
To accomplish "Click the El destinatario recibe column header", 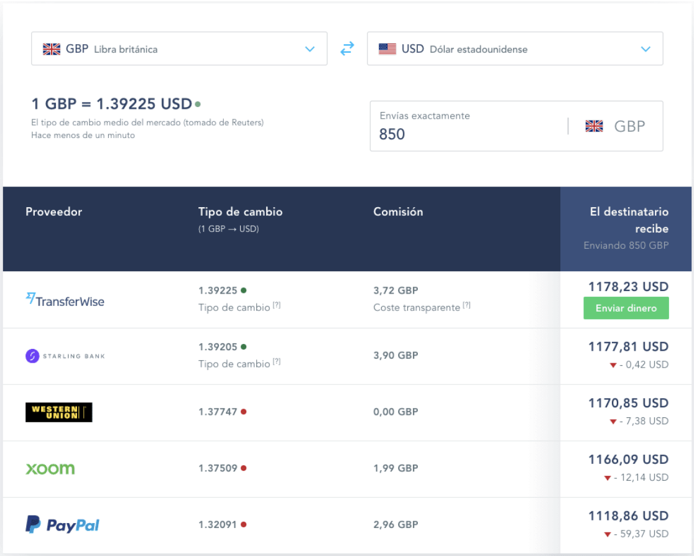I will (x=628, y=220).
